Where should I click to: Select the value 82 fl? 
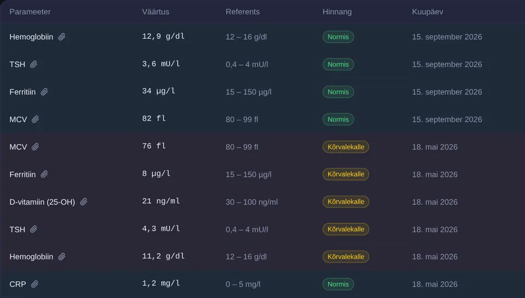(x=154, y=118)
